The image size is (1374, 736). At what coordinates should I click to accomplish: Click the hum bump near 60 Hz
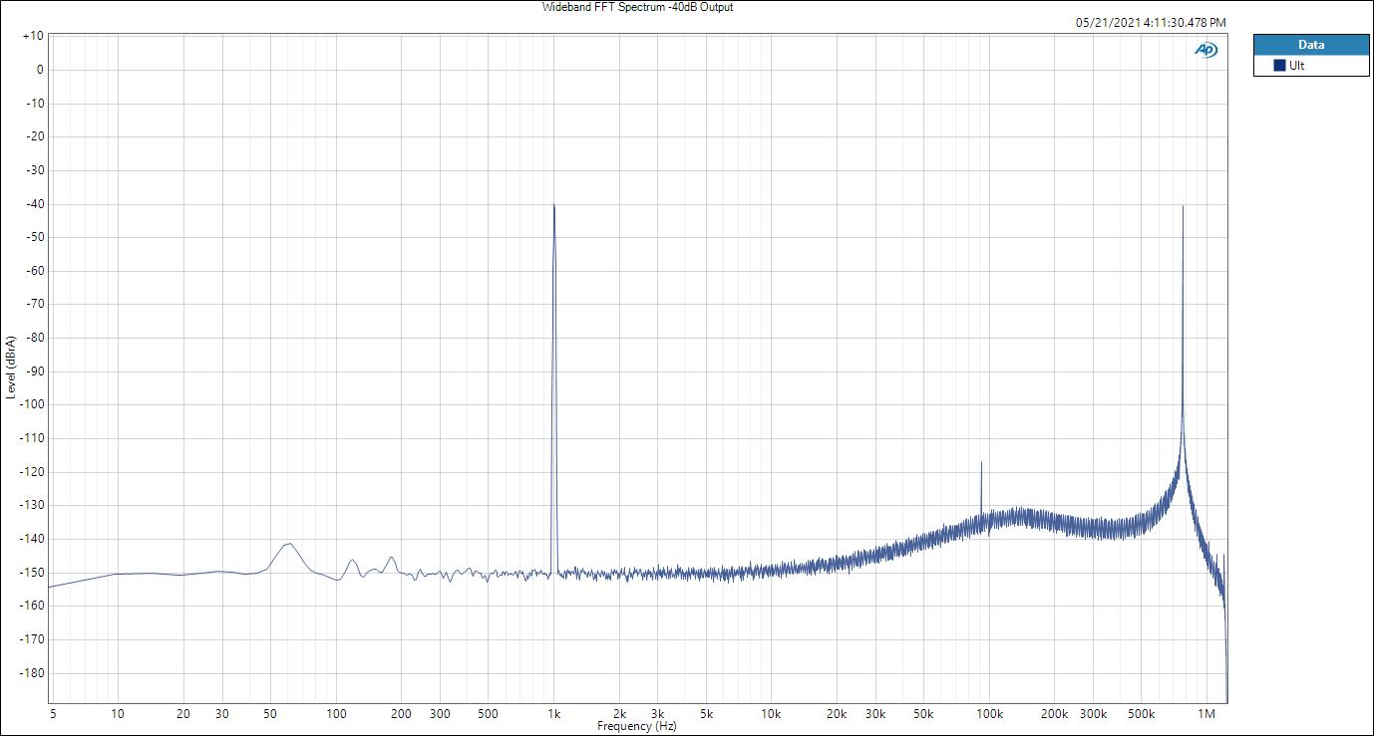click(288, 544)
